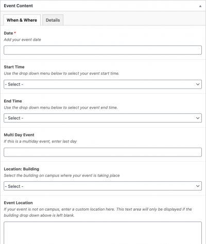The width and height of the screenshot is (206, 244).
Task: Click the End Time label
Action: tap(13, 101)
